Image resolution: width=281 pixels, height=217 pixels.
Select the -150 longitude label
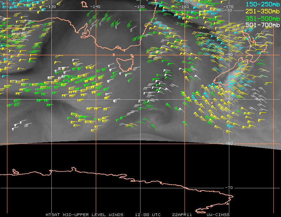click(140, 7)
